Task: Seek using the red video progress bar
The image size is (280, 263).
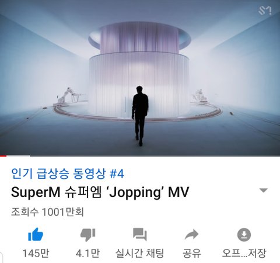Action: 3,156
